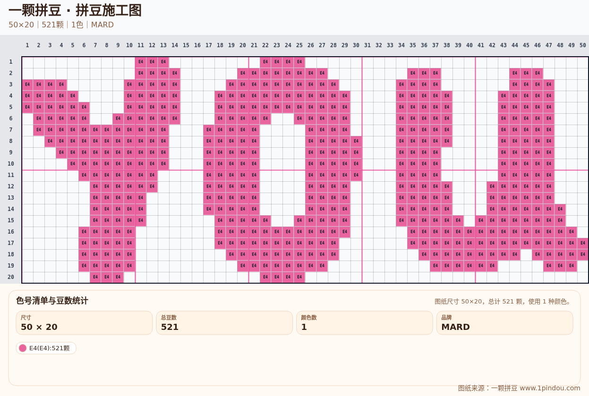Click the E4 bead at row 1, column 11
The image size is (589, 396).
(x=141, y=62)
